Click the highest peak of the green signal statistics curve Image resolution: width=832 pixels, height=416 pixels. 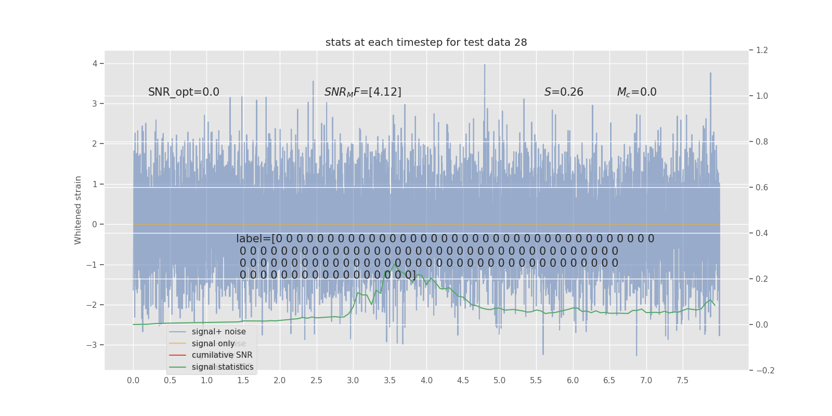coord(395,264)
